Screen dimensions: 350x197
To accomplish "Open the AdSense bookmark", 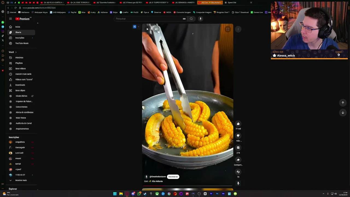I will tap(103, 12).
